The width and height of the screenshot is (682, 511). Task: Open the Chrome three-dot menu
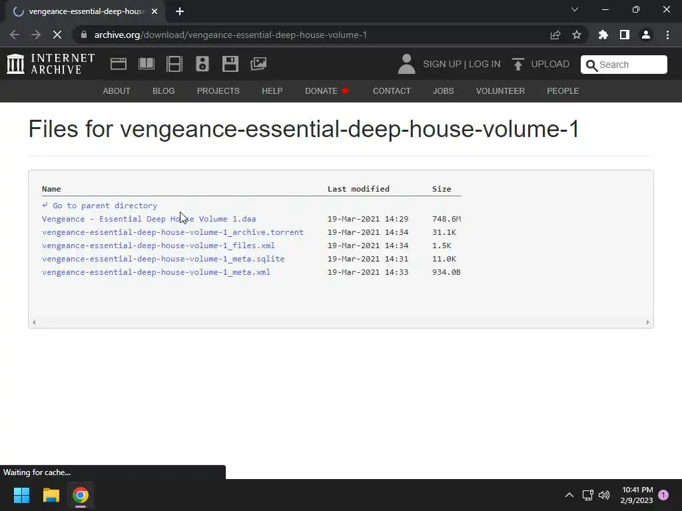(667, 35)
